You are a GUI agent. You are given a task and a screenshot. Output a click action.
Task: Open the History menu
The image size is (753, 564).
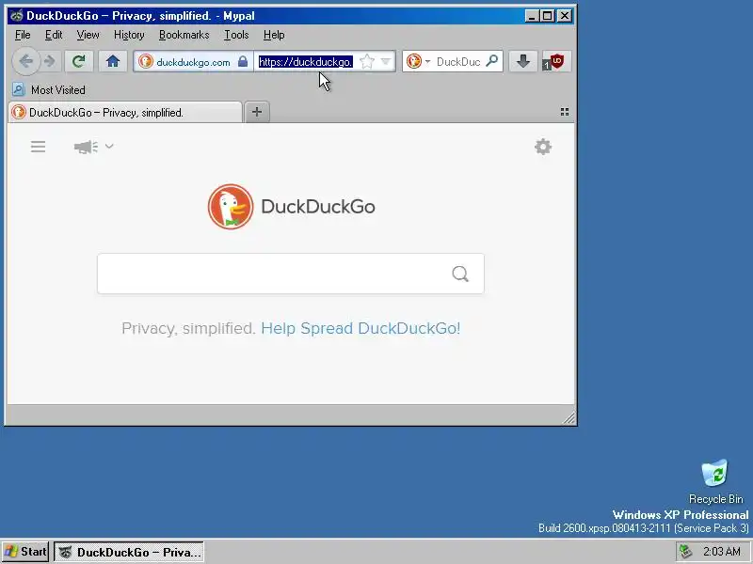point(129,35)
